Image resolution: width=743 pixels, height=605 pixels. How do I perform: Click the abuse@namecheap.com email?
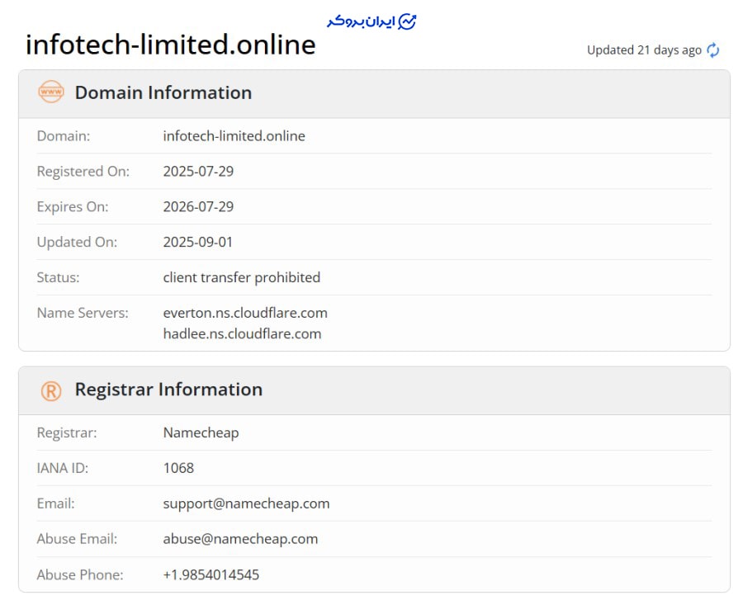241,539
